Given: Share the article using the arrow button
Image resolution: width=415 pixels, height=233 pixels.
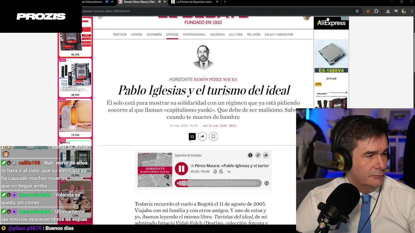Looking at the screenshot, I should (202, 137).
